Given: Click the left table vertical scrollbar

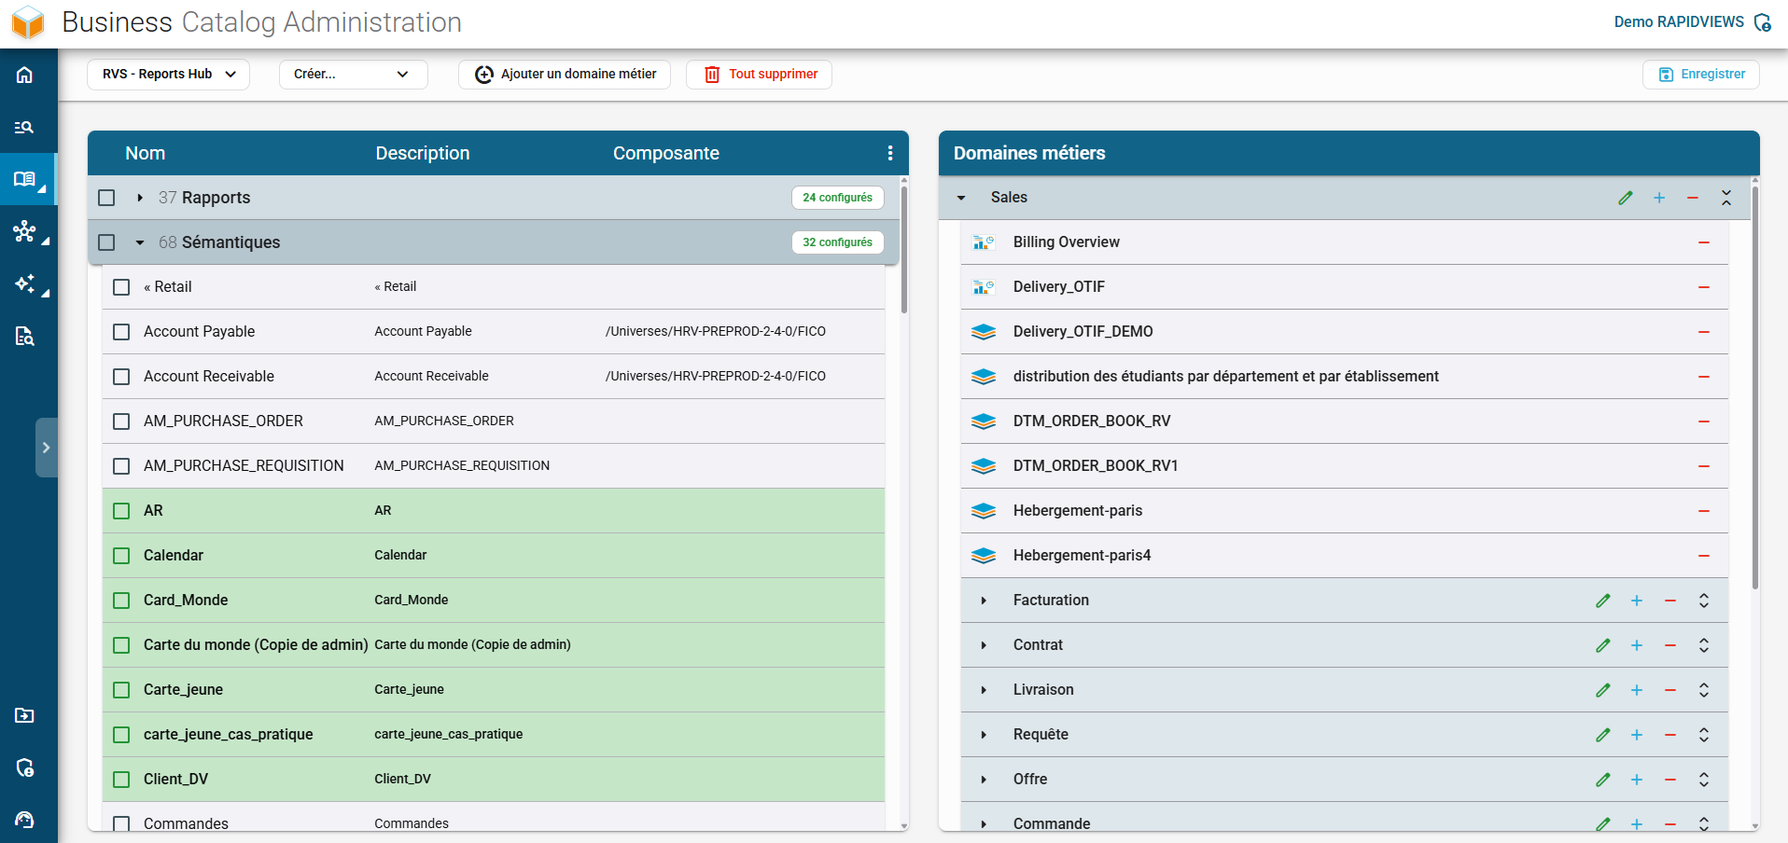Looking at the screenshot, I should click(904, 250).
